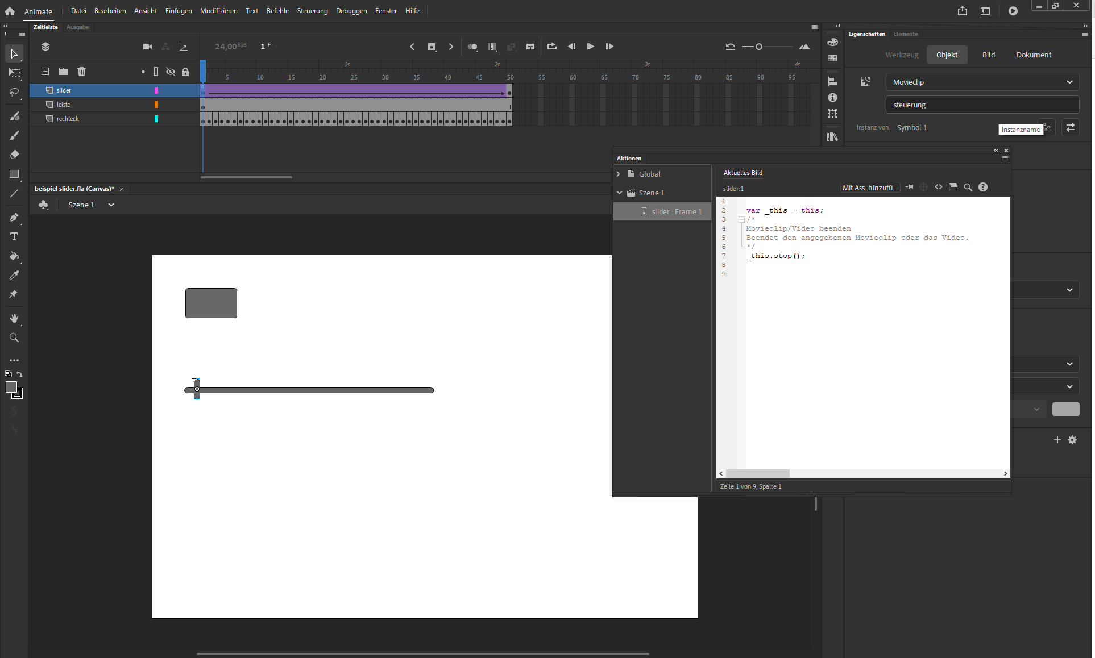Select the Eyedropper tool
1095x658 pixels.
click(x=14, y=276)
